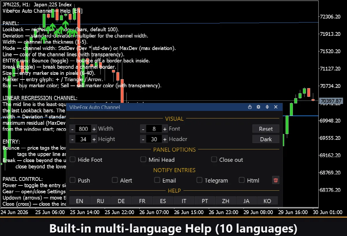Screen dimensions: 347x236
Task: Click the 'JPN225, H1: Japan 225 Index' chart title
Action: coord(37,5)
